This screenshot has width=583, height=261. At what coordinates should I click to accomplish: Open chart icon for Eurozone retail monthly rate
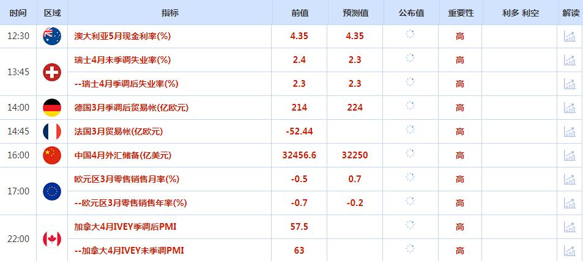coord(570,179)
